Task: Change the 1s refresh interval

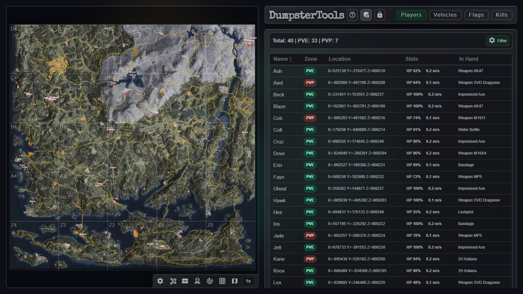Action: coord(248,281)
